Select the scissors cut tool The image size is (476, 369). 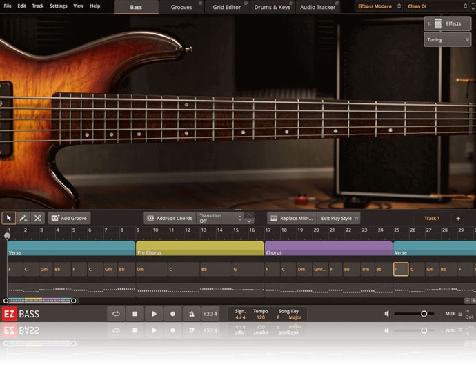38,218
